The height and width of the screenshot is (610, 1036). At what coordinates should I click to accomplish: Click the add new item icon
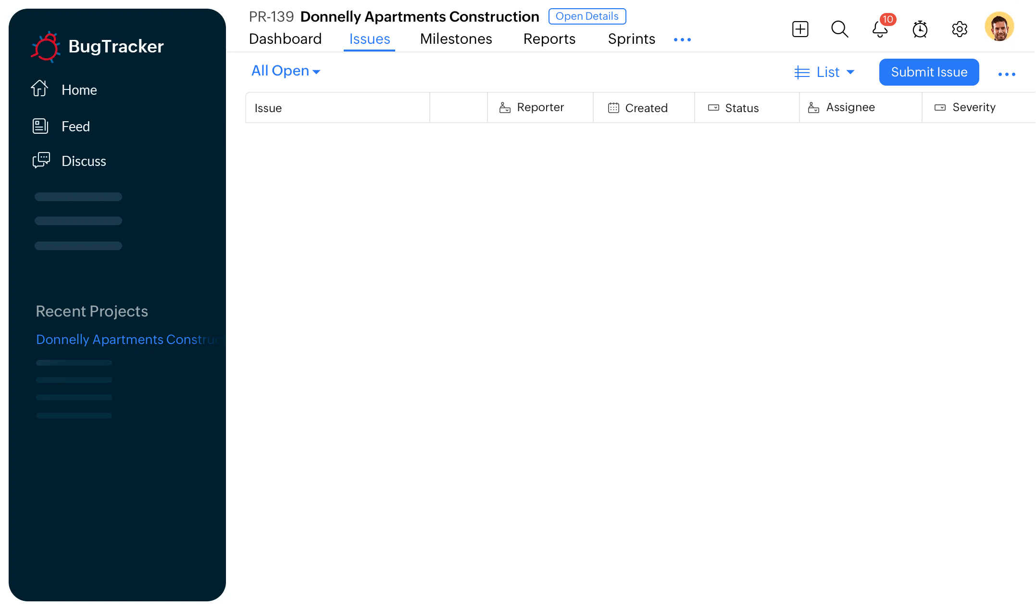tap(799, 29)
